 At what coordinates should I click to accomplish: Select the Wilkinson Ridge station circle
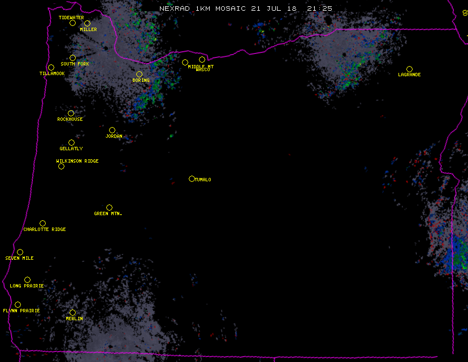click(61, 166)
